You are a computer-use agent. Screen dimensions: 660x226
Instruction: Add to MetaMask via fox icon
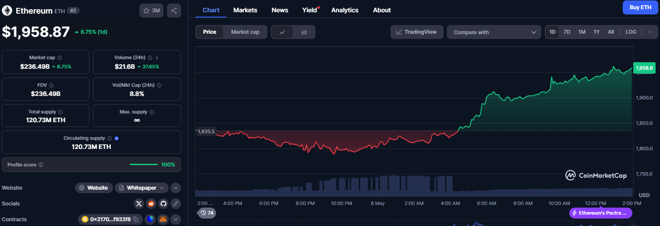pos(163,219)
